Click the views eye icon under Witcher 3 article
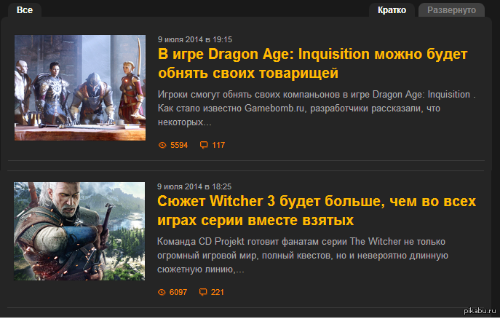500x319 pixels. [x=162, y=292]
